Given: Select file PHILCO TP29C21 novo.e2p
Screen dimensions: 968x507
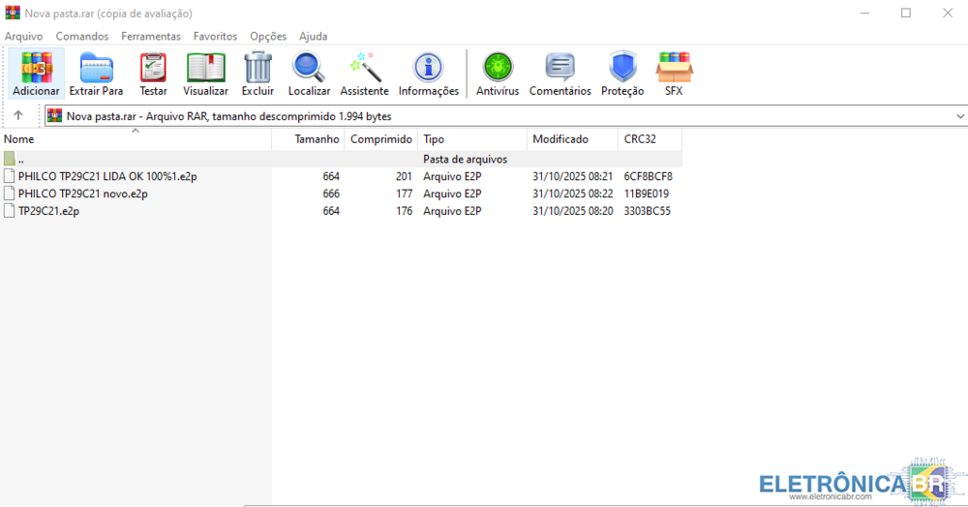Looking at the screenshot, I should pos(82,194).
